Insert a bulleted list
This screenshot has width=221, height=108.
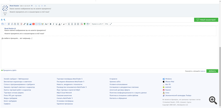(x=9, y=24)
